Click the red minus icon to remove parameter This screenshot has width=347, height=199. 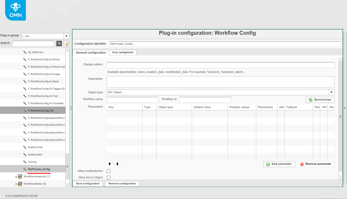(x=302, y=164)
